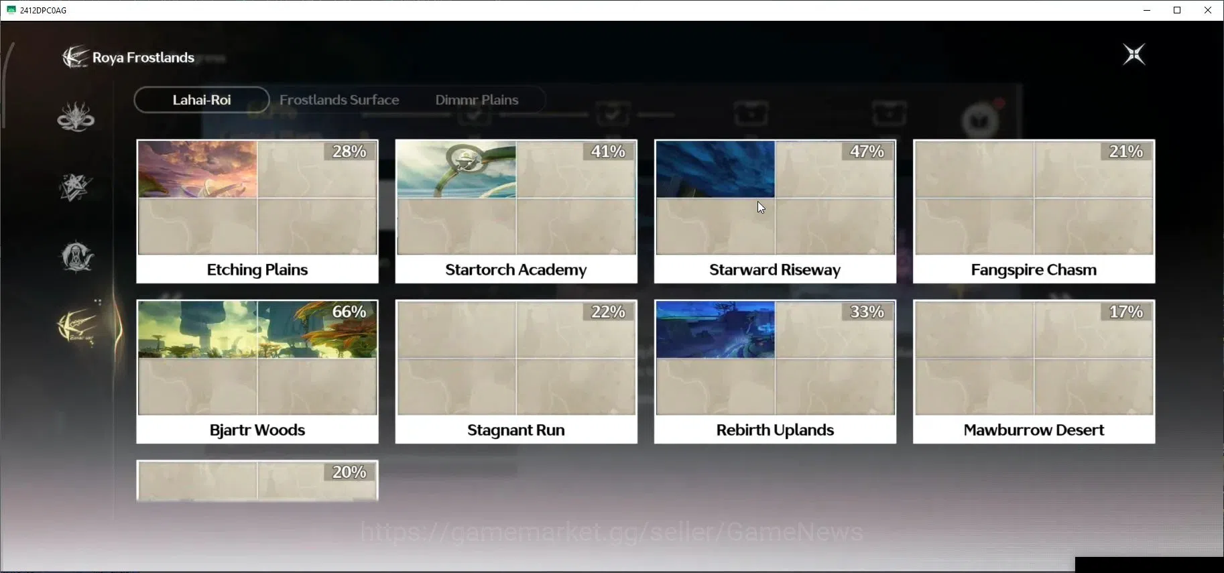1224x573 pixels.
Task: Select the hooded-figure region emblem in the sidebar
Action: 76,257
